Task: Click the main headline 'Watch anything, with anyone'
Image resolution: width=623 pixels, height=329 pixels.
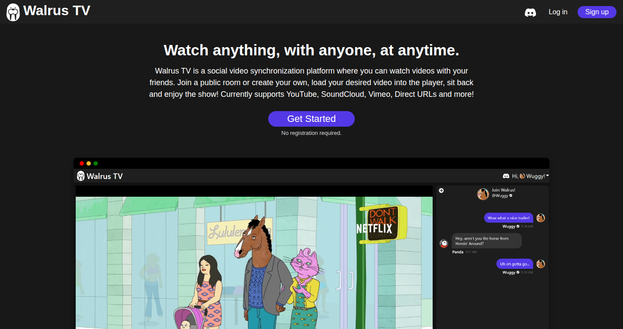Action: 311,51
